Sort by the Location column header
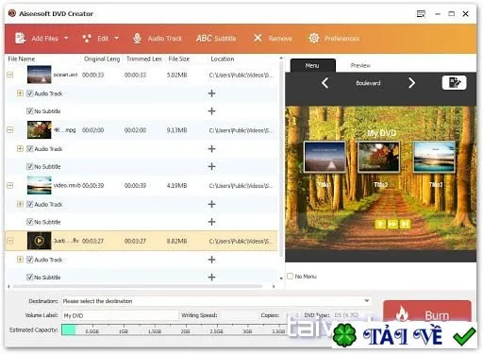The width and height of the screenshot is (483, 354). [x=223, y=59]
